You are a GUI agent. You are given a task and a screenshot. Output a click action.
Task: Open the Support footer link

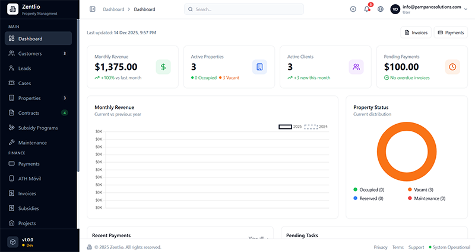pos(416,247)
